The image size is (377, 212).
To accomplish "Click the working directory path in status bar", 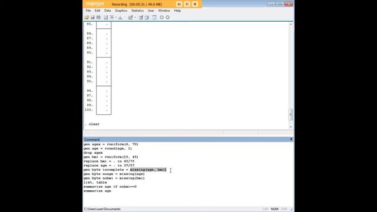I will (x=102, y=209).
